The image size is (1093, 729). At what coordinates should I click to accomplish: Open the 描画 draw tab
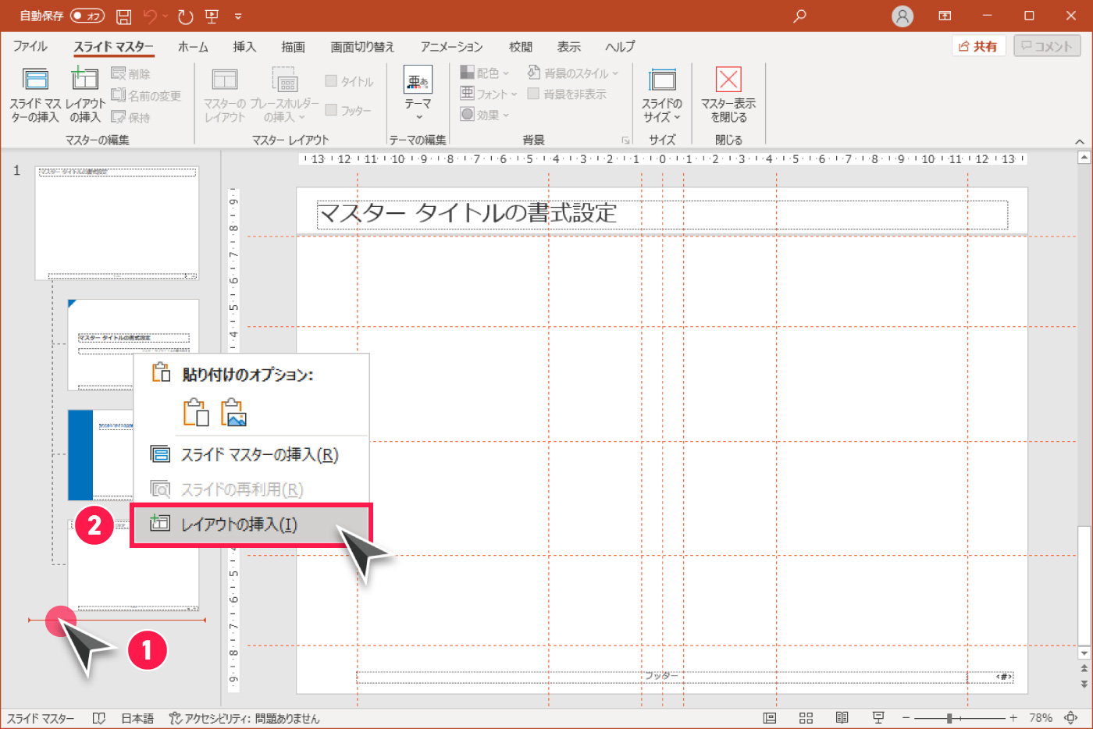point(293,47)
